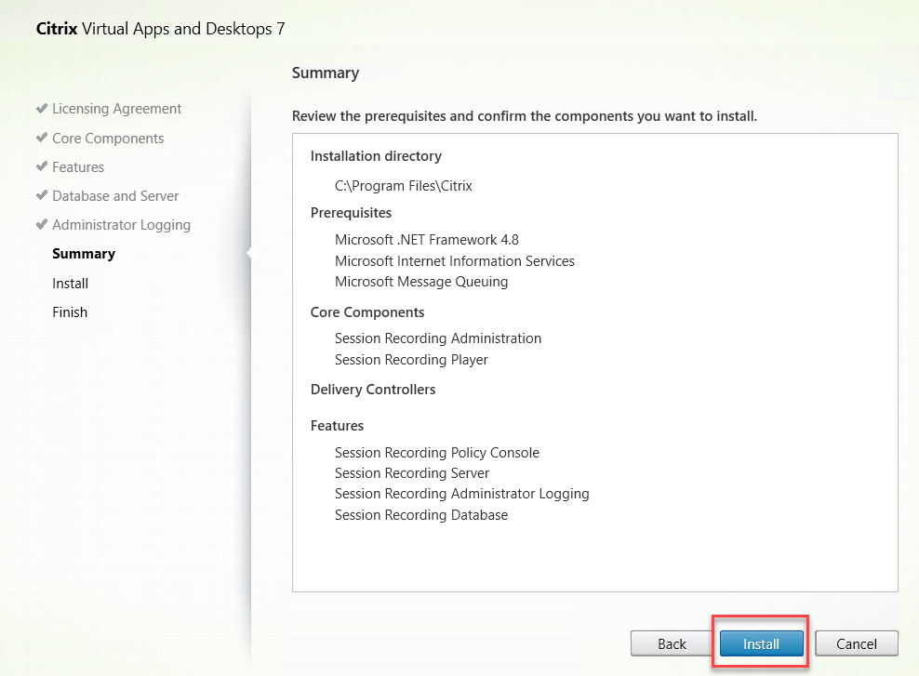
Task: Click the installation directory path C:\Program Files\Citrix
Action: point(404,186)
